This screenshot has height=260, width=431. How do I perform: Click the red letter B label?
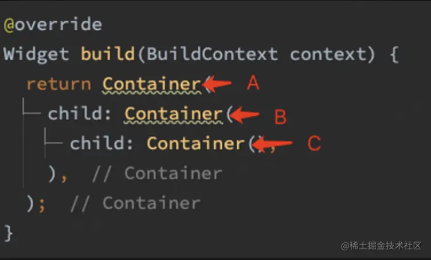point(280,117)
